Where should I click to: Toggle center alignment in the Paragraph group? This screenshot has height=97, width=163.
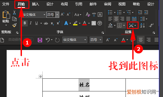pos(116,19)
